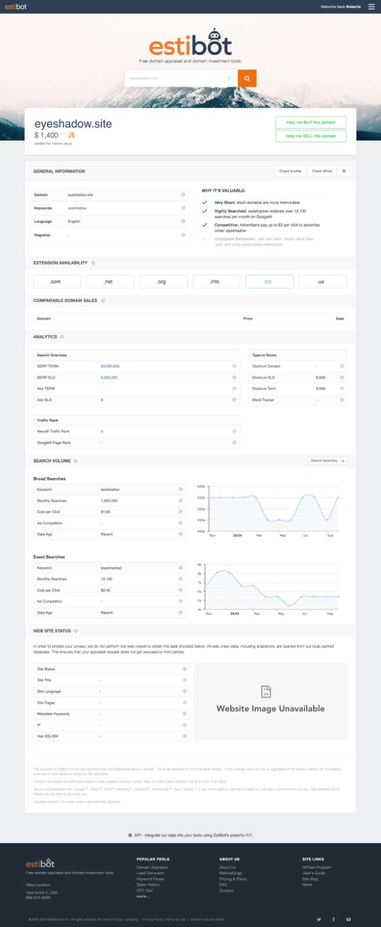
Task: Open the YouTube icon in footer
Action: click(349, 919)
